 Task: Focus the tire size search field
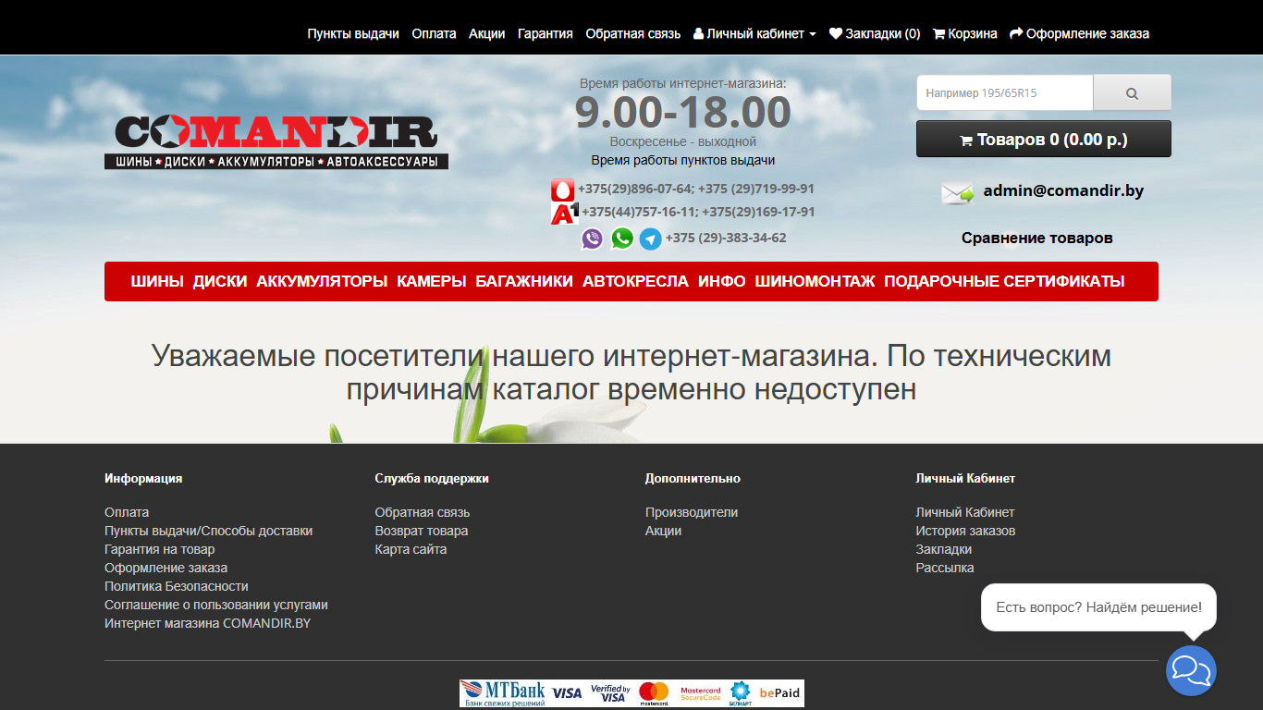(1005, 92)
